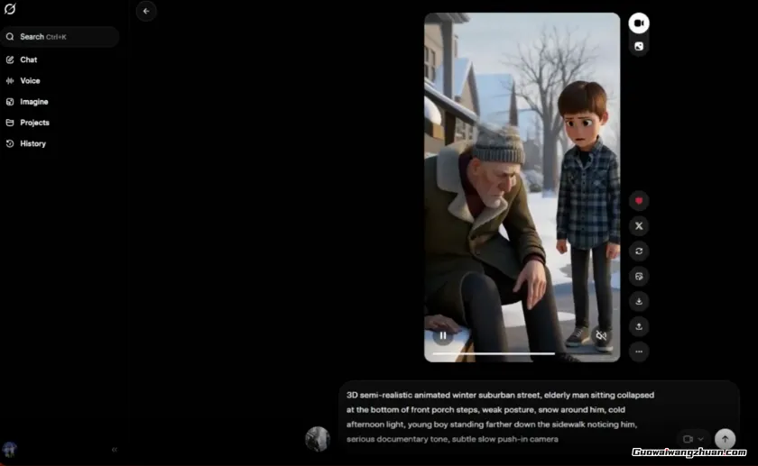The width and height of the screenshot is (758, 466).
Task: Click the Grok logo at top left
Action: click(x=10, y=9)
